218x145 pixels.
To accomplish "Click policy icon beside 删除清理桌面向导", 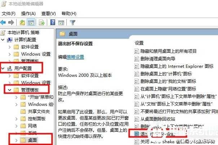I will click(137, 59).
